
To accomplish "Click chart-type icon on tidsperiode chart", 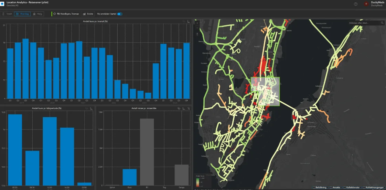I will [x=91, y=108].
